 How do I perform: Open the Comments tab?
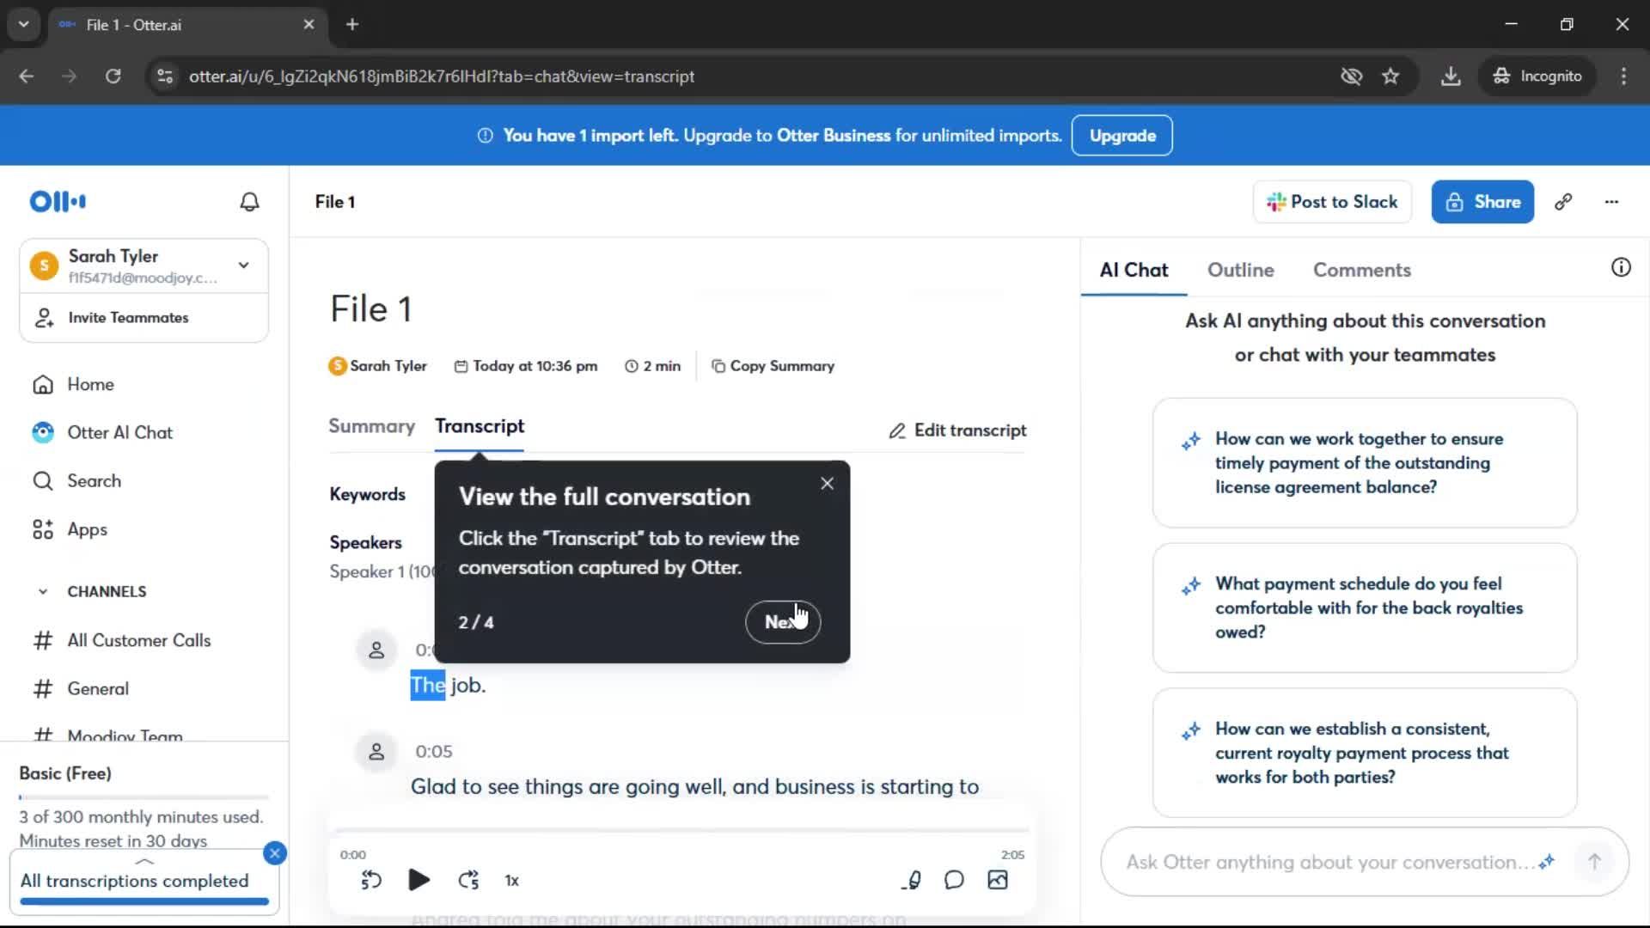pyautogui.click(x=1361, y=270)
